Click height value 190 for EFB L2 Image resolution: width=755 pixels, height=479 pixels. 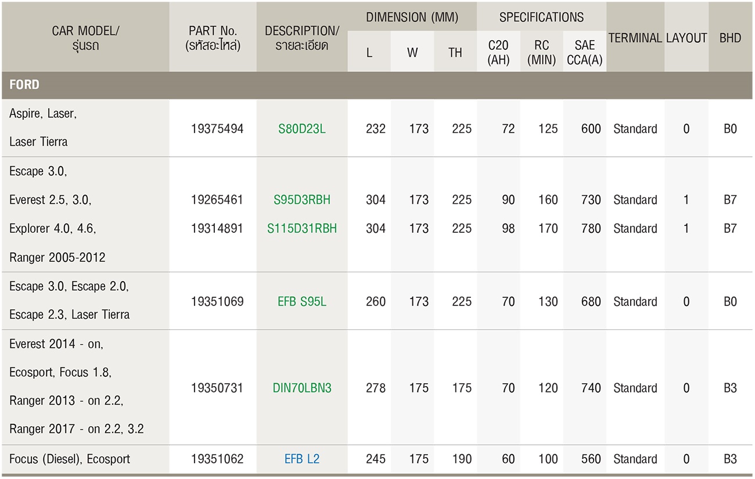462,459
